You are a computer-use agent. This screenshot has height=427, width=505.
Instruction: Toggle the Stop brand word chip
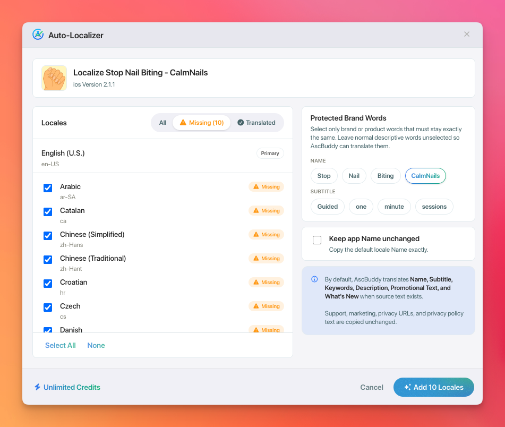coord(324,176)
